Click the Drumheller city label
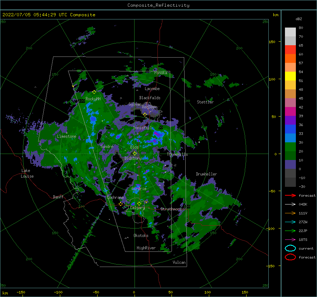The height and width of the screenshot is (297, 317). [206, 174]
